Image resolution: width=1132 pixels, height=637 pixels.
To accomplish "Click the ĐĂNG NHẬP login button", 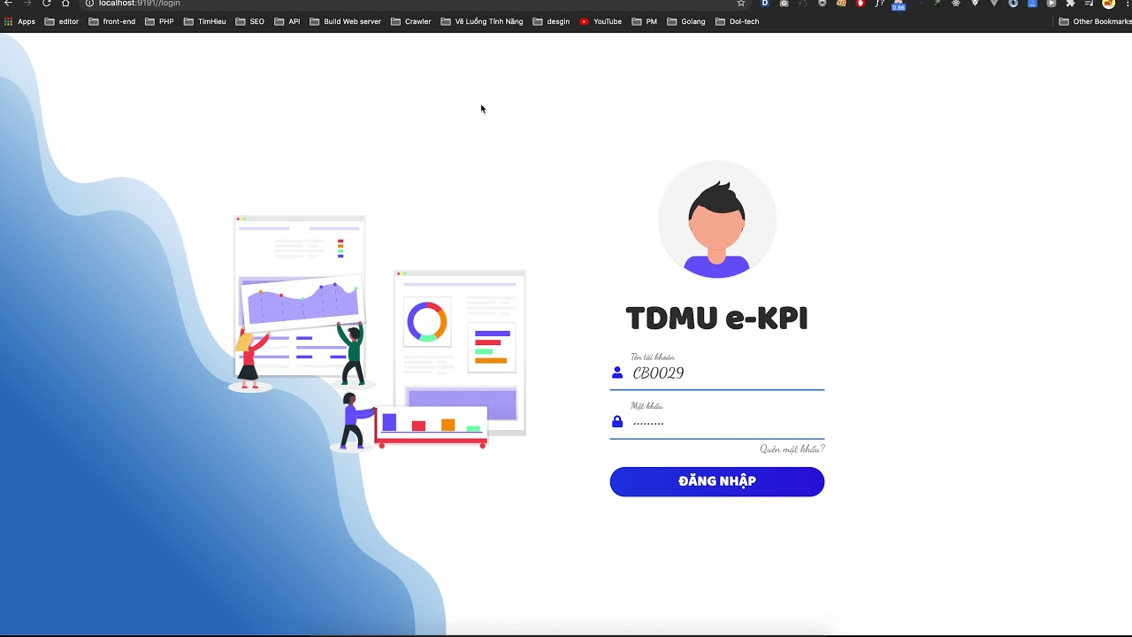I will coord(716,481).
